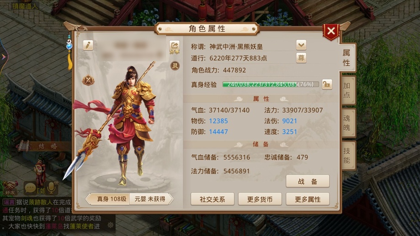420x236 pixels.
Task: Open 社交关系 social relations
Action: (x=213, y=199)
